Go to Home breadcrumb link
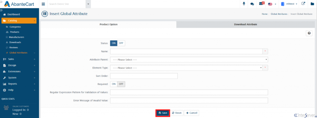The image size is (317, 118). pos(265,14)
